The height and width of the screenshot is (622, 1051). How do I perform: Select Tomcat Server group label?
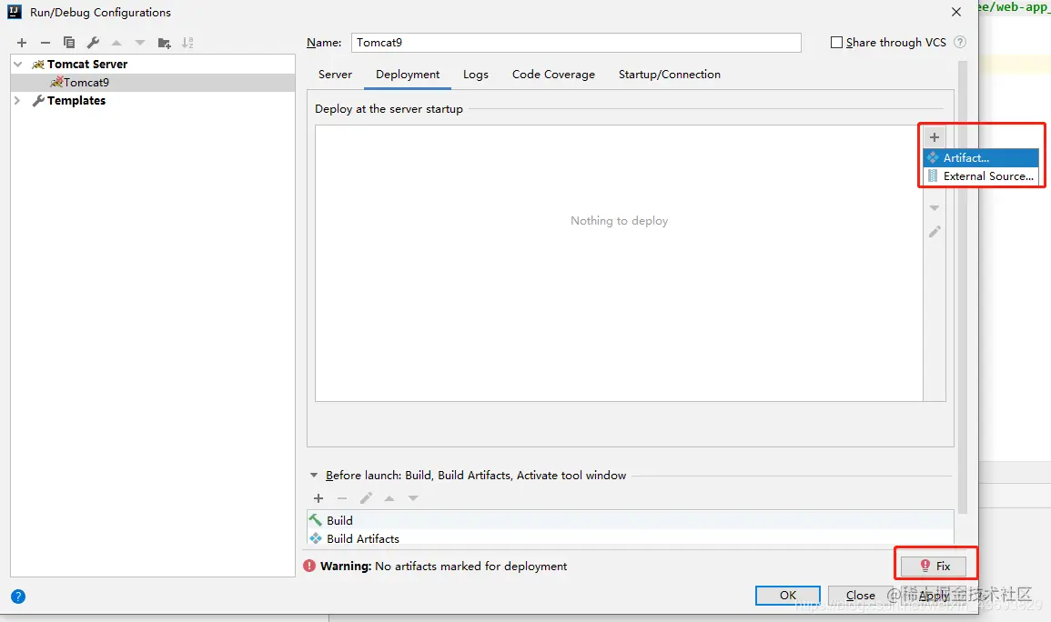coord(87,65)
